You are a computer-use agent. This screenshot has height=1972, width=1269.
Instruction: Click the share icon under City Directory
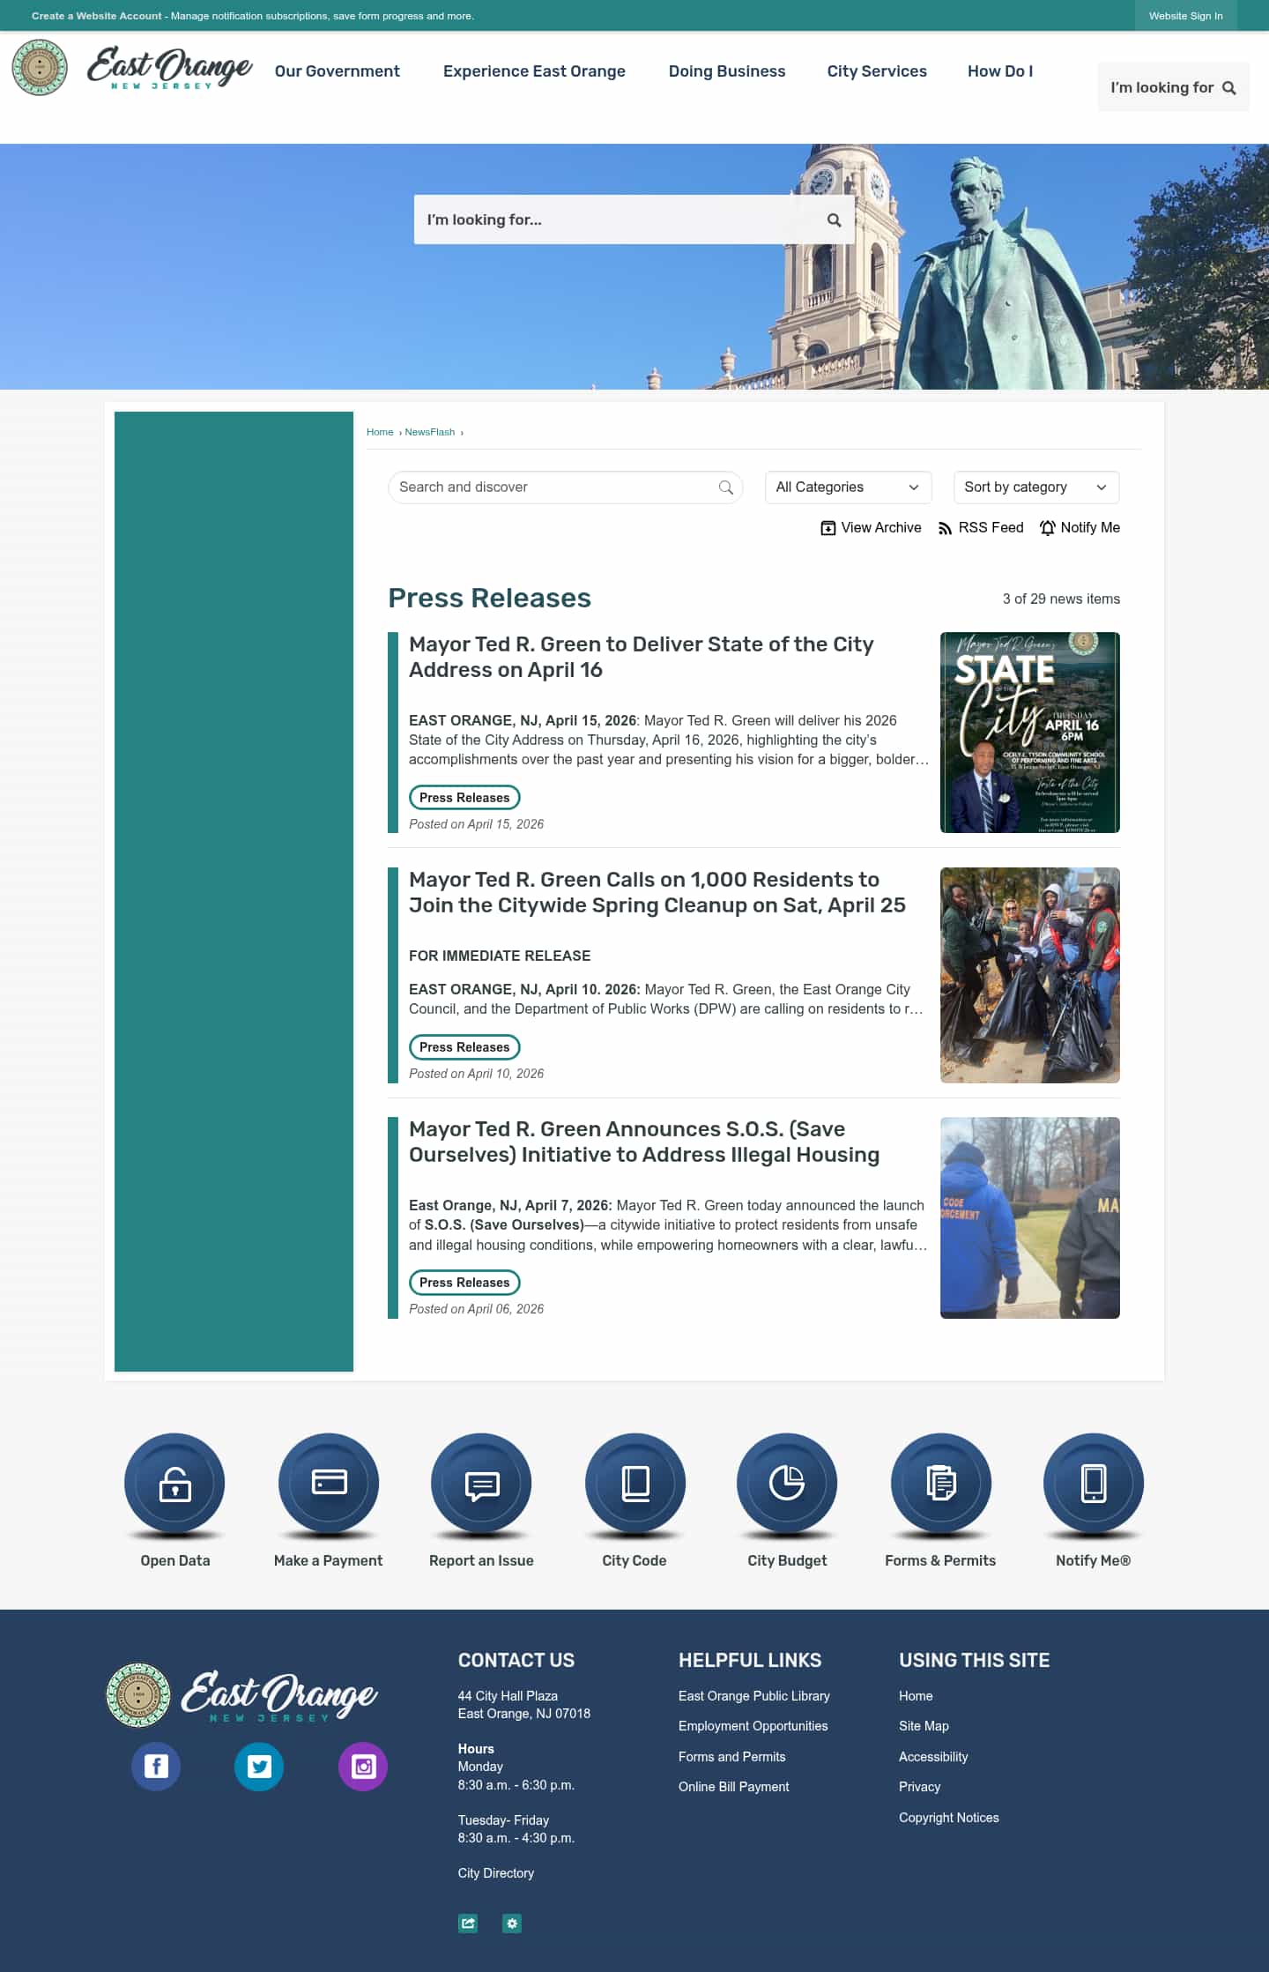point(468,1923)
